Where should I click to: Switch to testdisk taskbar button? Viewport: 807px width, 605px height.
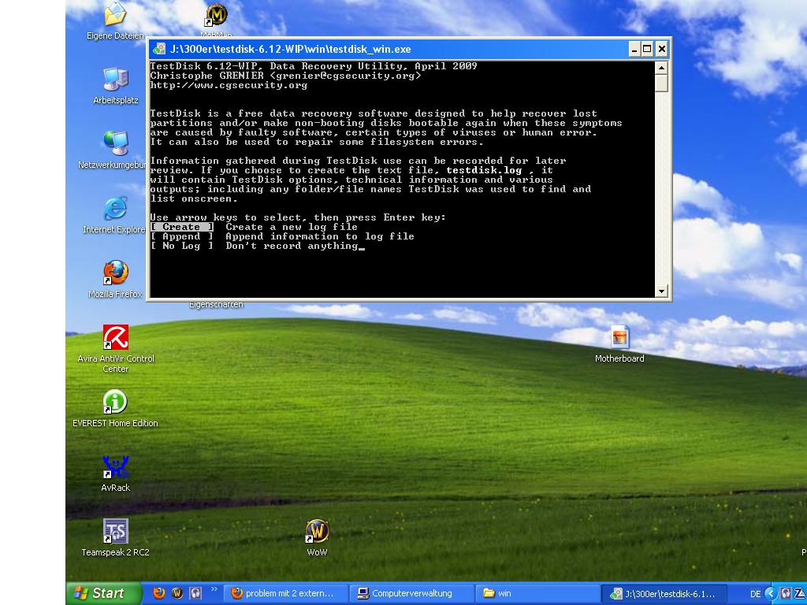click(x=664, y=593)
